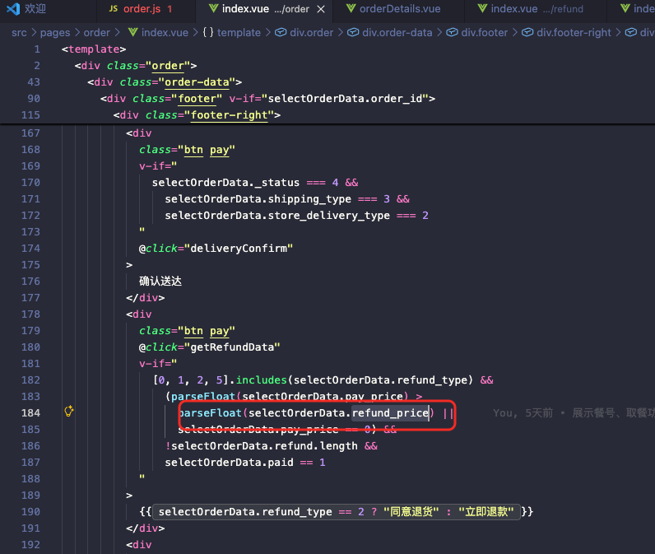
Task: Switch to the 欢迎 welcome tab
Action: (35, 9)
